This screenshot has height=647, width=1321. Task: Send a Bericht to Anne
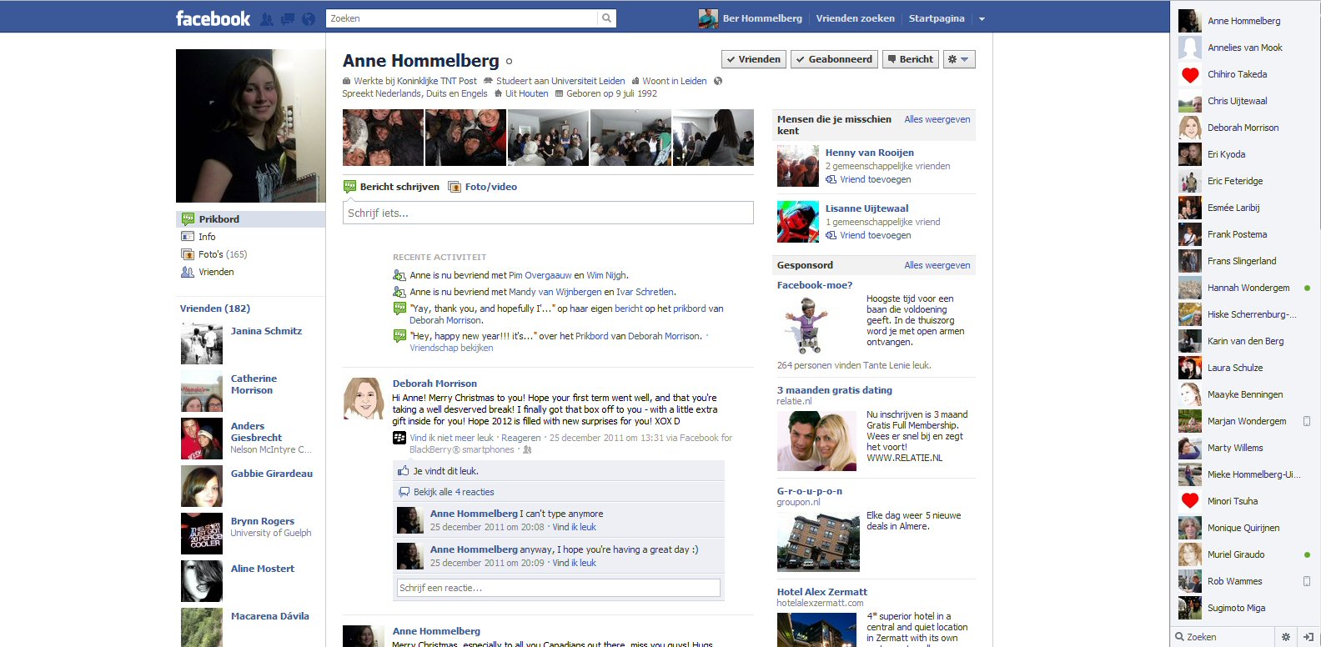910,59
